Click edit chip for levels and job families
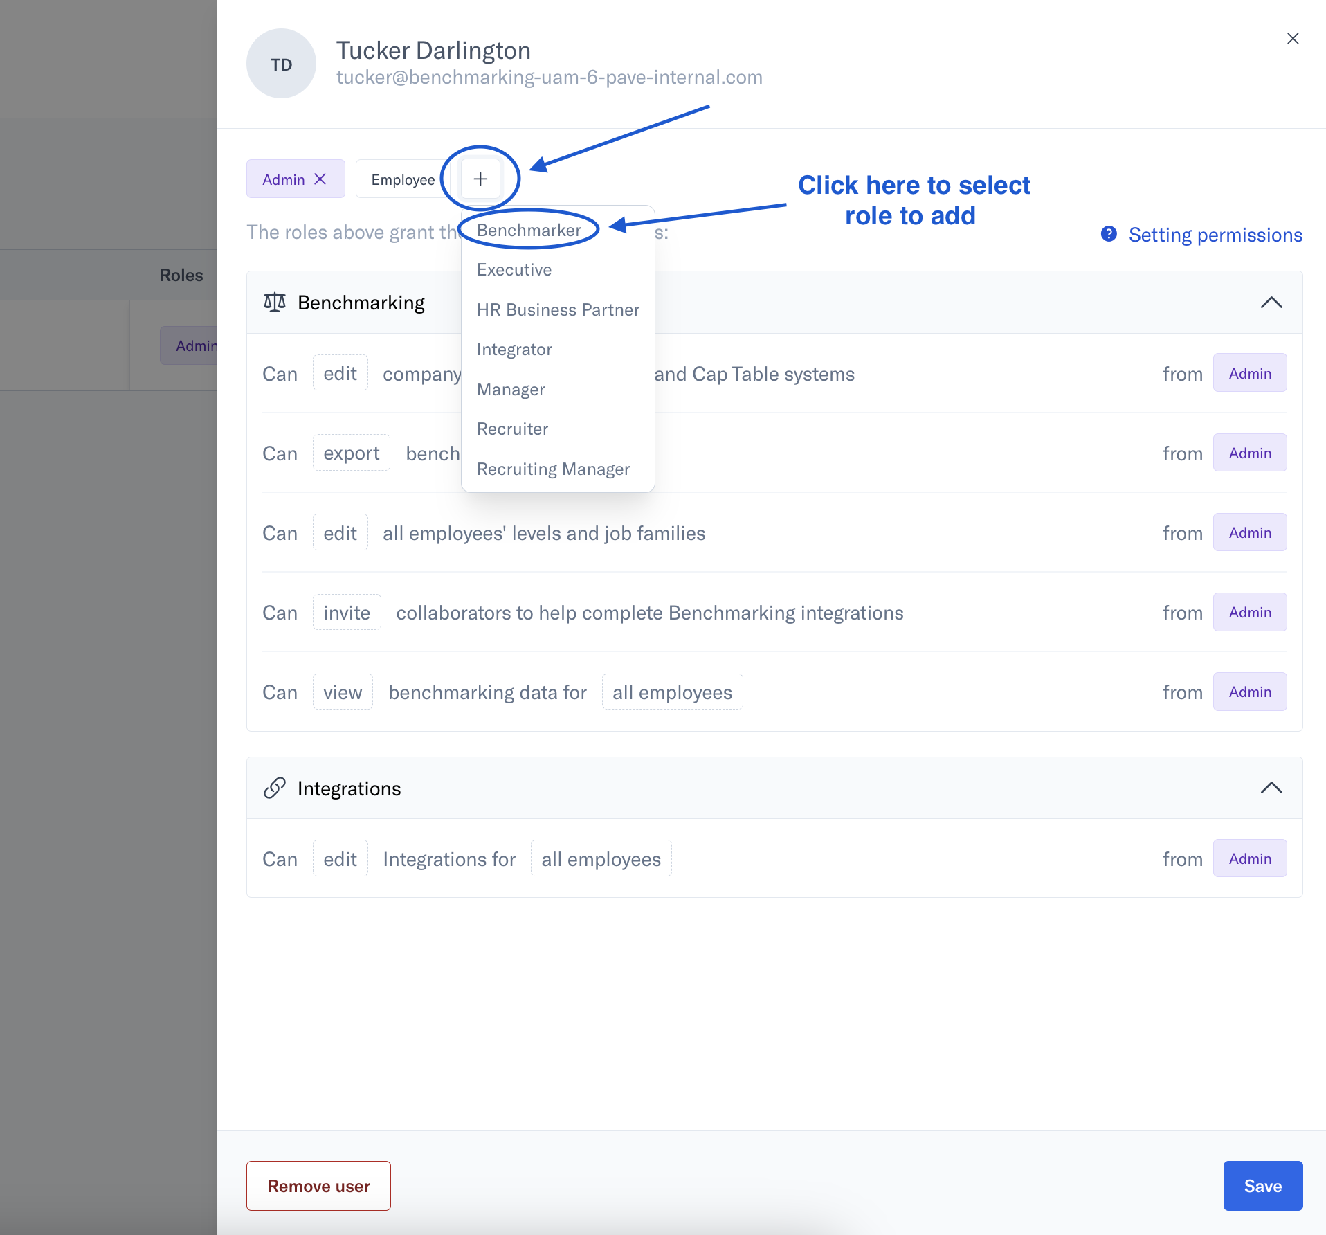 click(340, 532)
